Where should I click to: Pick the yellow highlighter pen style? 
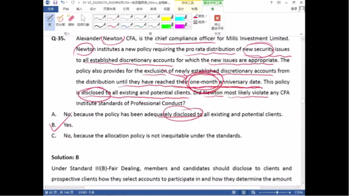[x=167, y=18]
